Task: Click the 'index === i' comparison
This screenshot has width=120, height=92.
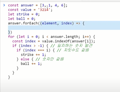Action: (37, 50)
